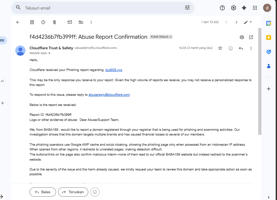Report this email as spam
Image resolution: width=277 pixels, height=200 pixels.
click(x=43, y=22)
